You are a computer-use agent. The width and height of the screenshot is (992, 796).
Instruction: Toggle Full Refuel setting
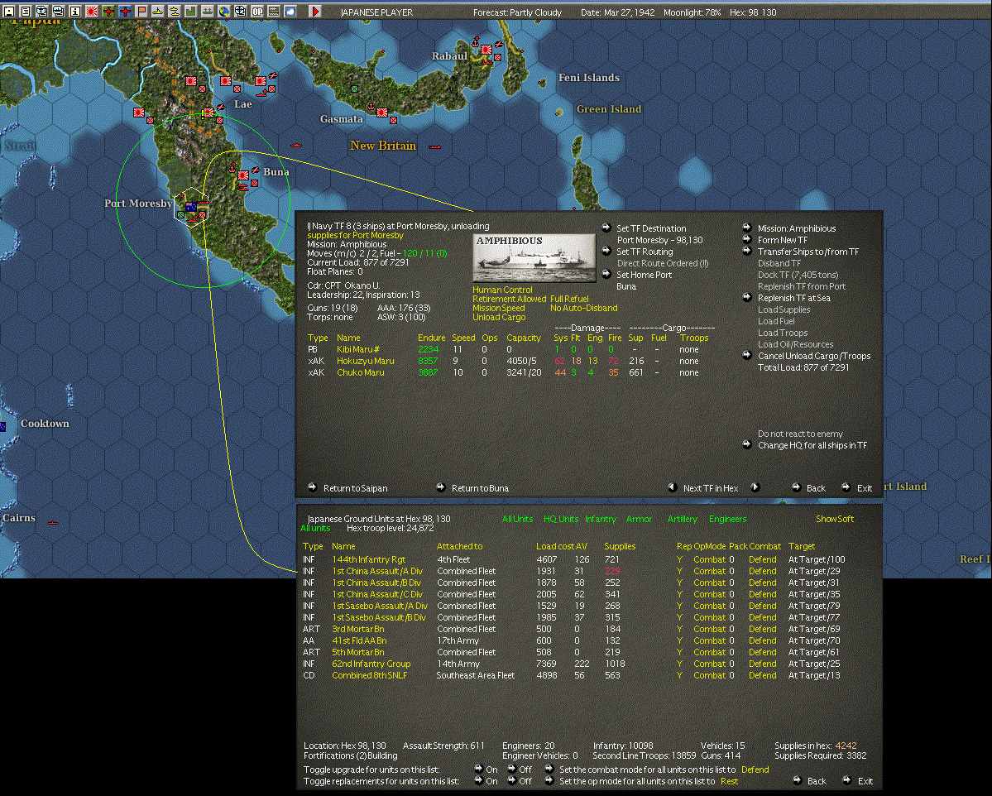coord(569,299)
